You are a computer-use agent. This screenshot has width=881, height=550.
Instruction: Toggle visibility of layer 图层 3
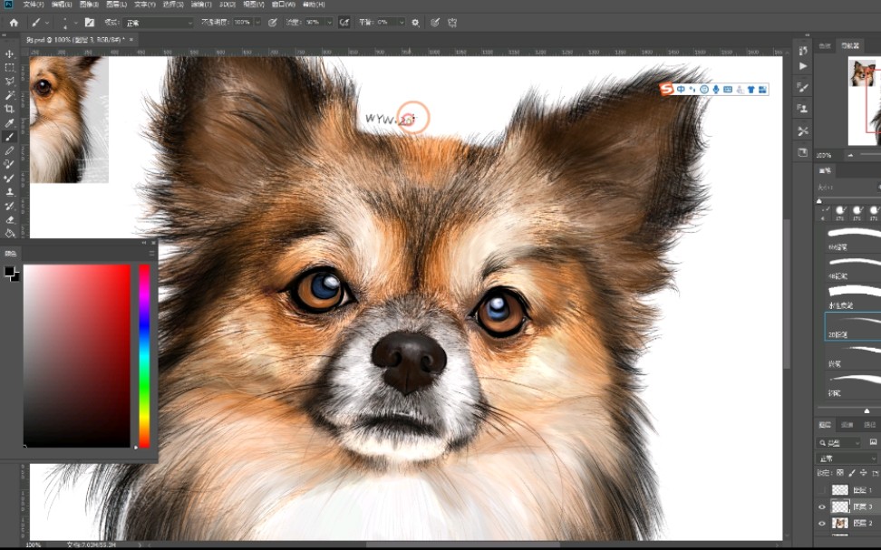coord(822,507)
